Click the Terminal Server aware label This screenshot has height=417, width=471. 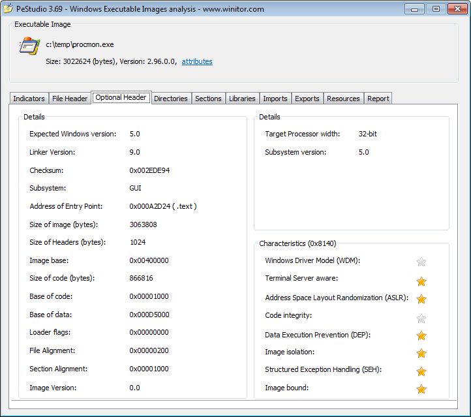301,278
